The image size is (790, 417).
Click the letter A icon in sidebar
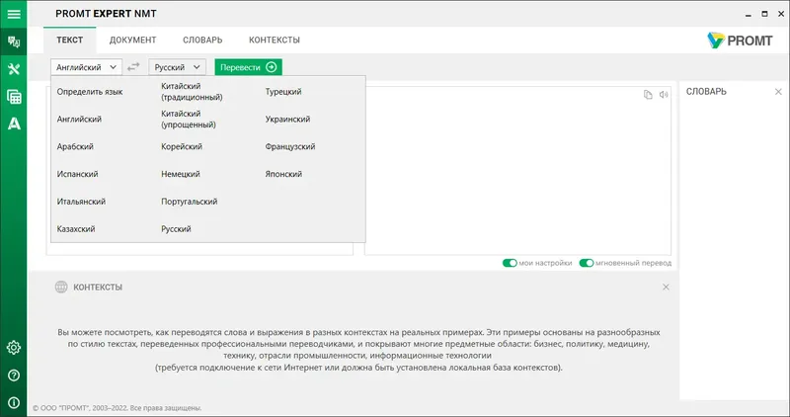click(14, 124)
